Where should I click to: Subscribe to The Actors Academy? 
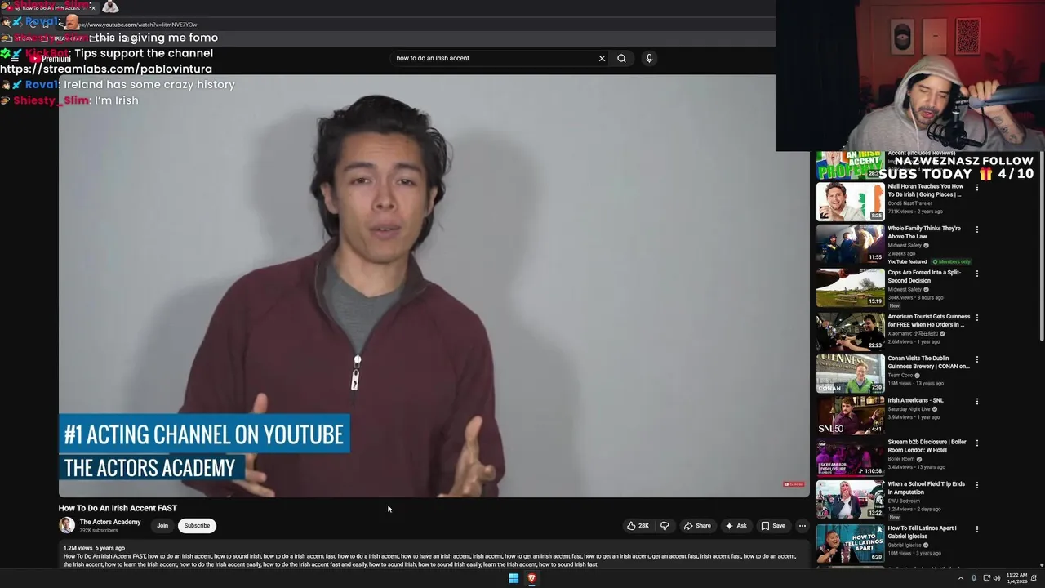[x=197, y=526]
